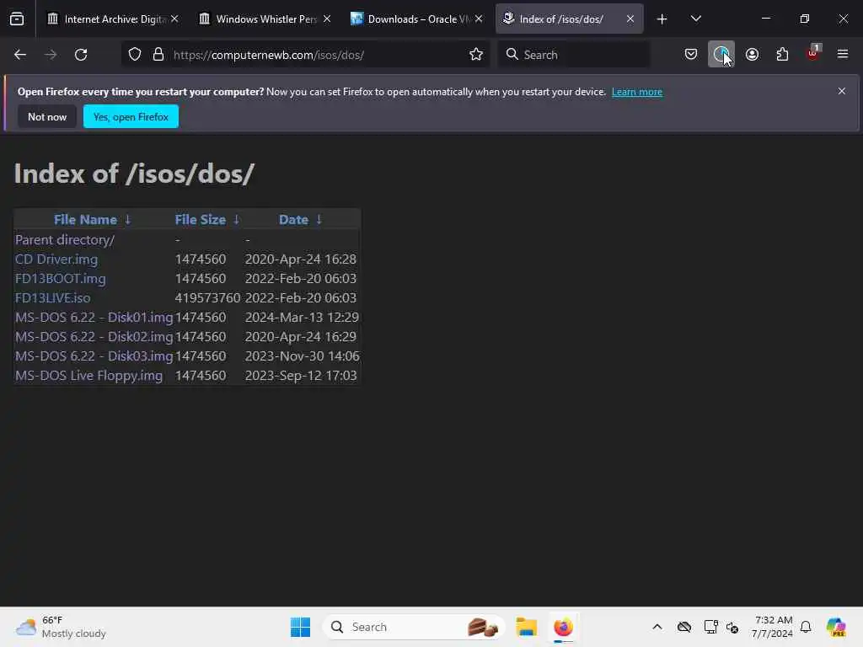863x647 pixels.
Task: Close the Index of /isos/dos/ tab
Action: pyautogui.click(x=630, y=19)
